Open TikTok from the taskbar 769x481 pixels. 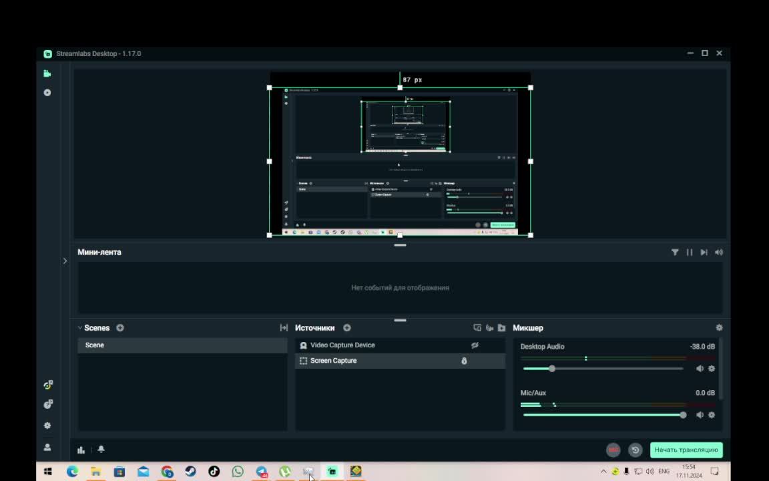click(214, 472)
